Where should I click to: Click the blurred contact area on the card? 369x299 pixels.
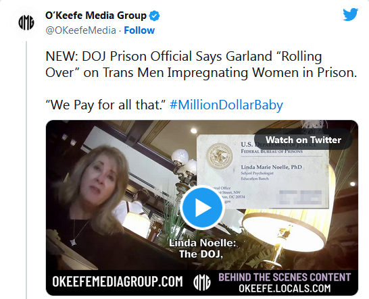point(301,197)
